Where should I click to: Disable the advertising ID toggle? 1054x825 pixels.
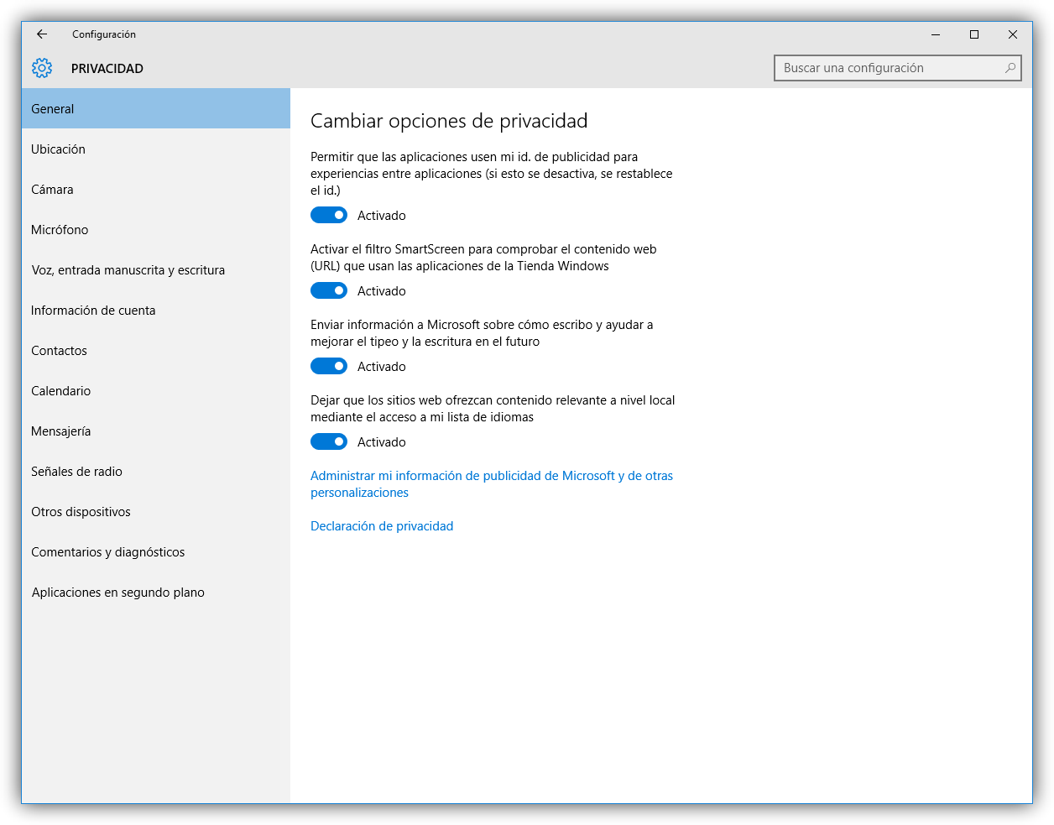(328, 215)
